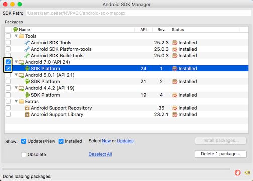Click installed status icon for Android SDK Tools

pos(175,43)
